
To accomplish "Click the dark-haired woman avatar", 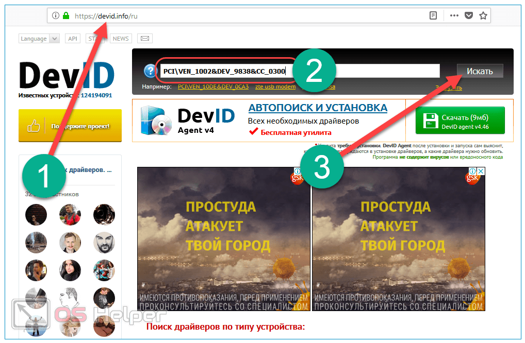I will (x=70, y=270).
